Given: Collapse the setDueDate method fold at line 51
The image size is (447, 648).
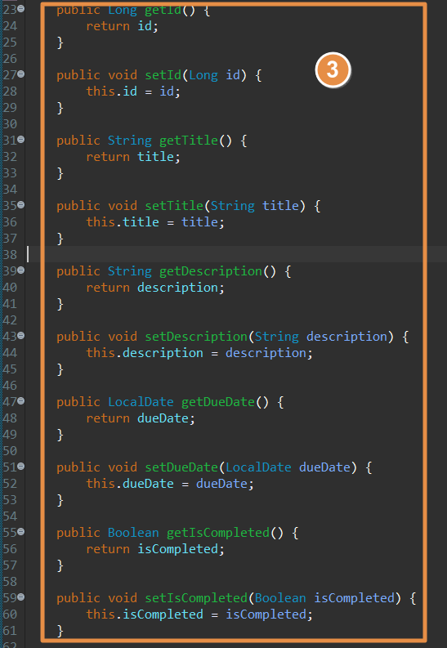Looking at the screenshot, I should (20, 466).
